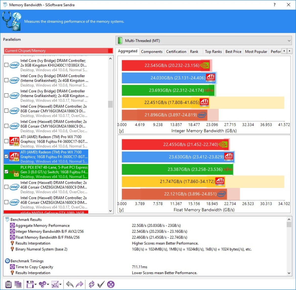Check Ivy Bridge Interne Grafikeinheit 10.0.17 entry

coord(6,95)
